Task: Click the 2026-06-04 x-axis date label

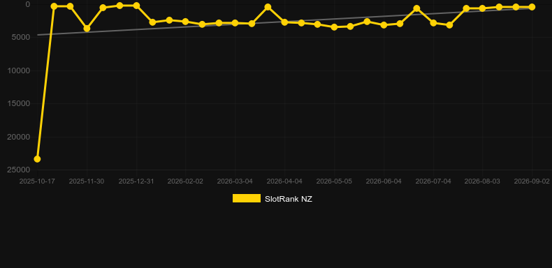Action: coord(384,181)
